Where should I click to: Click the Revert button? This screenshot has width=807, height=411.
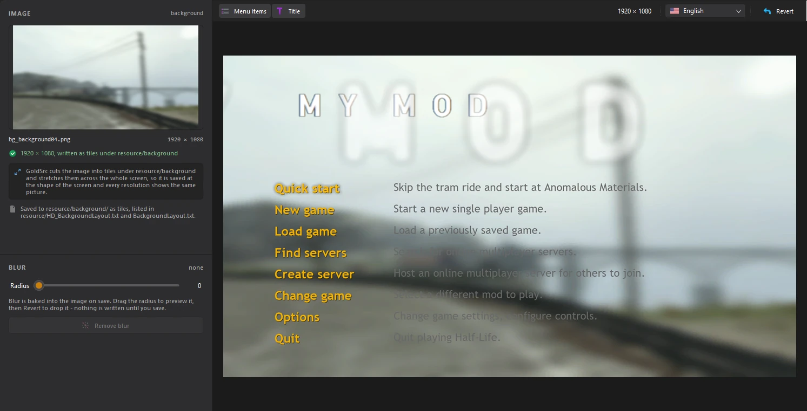(x=778, y=11)
